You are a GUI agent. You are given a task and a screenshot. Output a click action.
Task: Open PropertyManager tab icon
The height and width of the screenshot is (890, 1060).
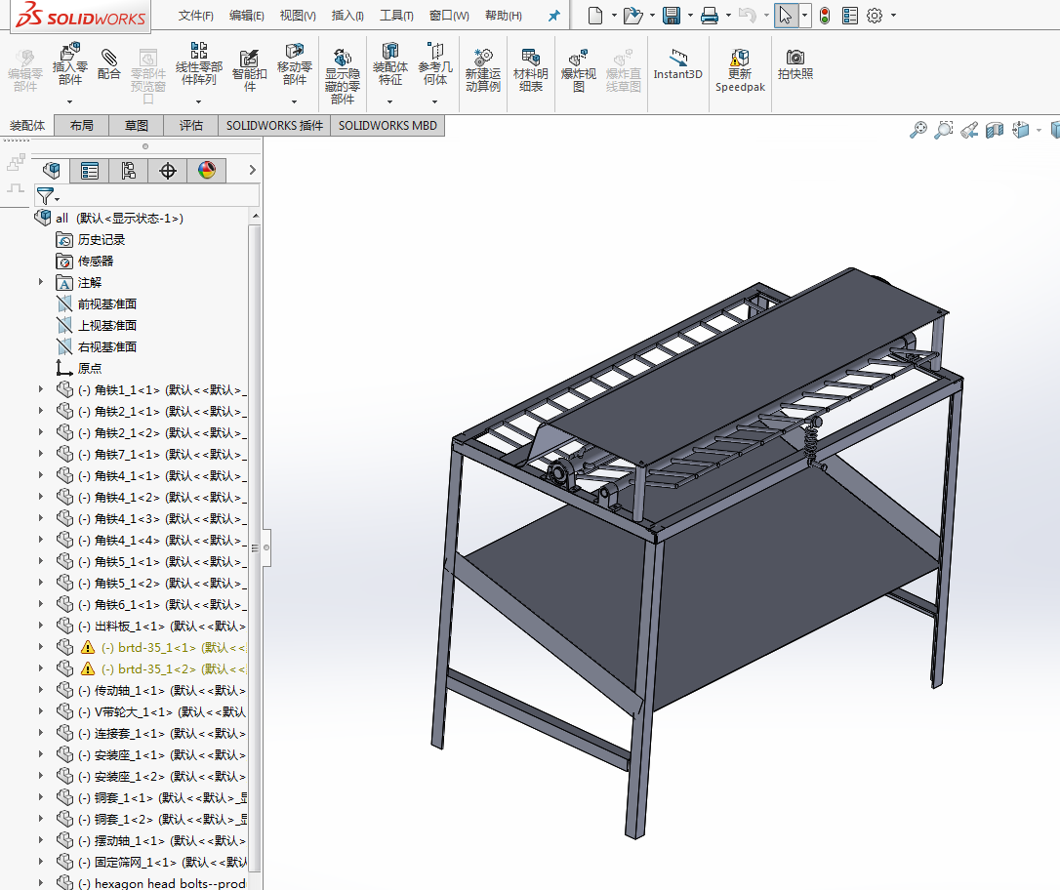click(89, 171)
